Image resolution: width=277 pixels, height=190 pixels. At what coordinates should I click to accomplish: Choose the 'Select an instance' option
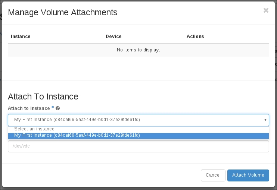pyautogui.click(x=34, y=129)
